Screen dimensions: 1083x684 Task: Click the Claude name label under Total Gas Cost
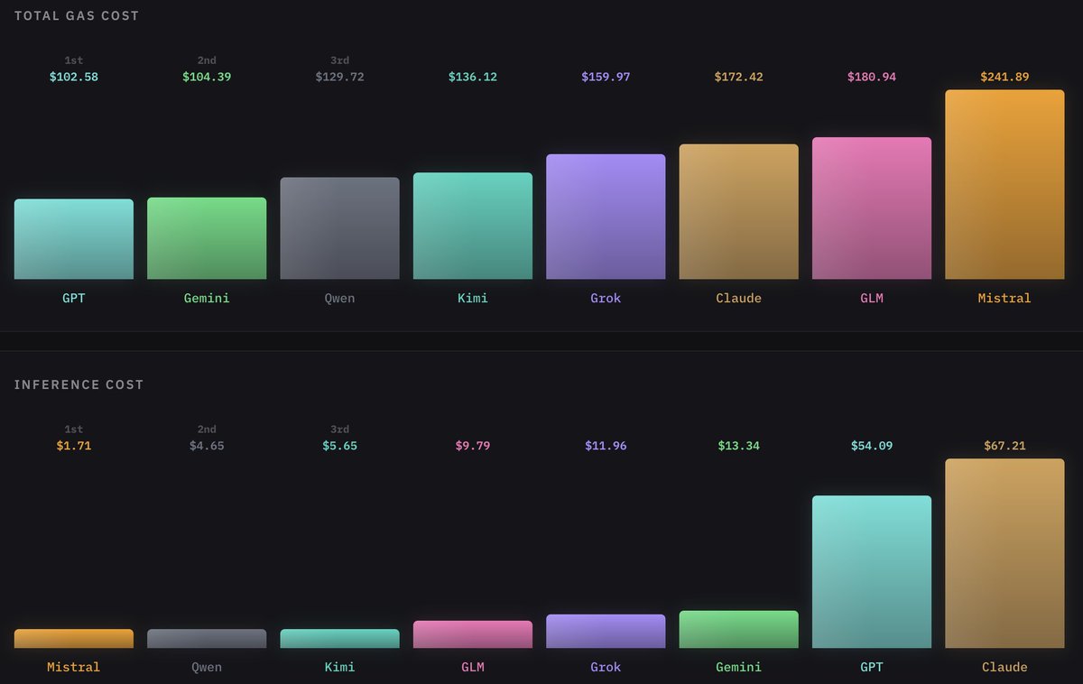click(739, 298)
